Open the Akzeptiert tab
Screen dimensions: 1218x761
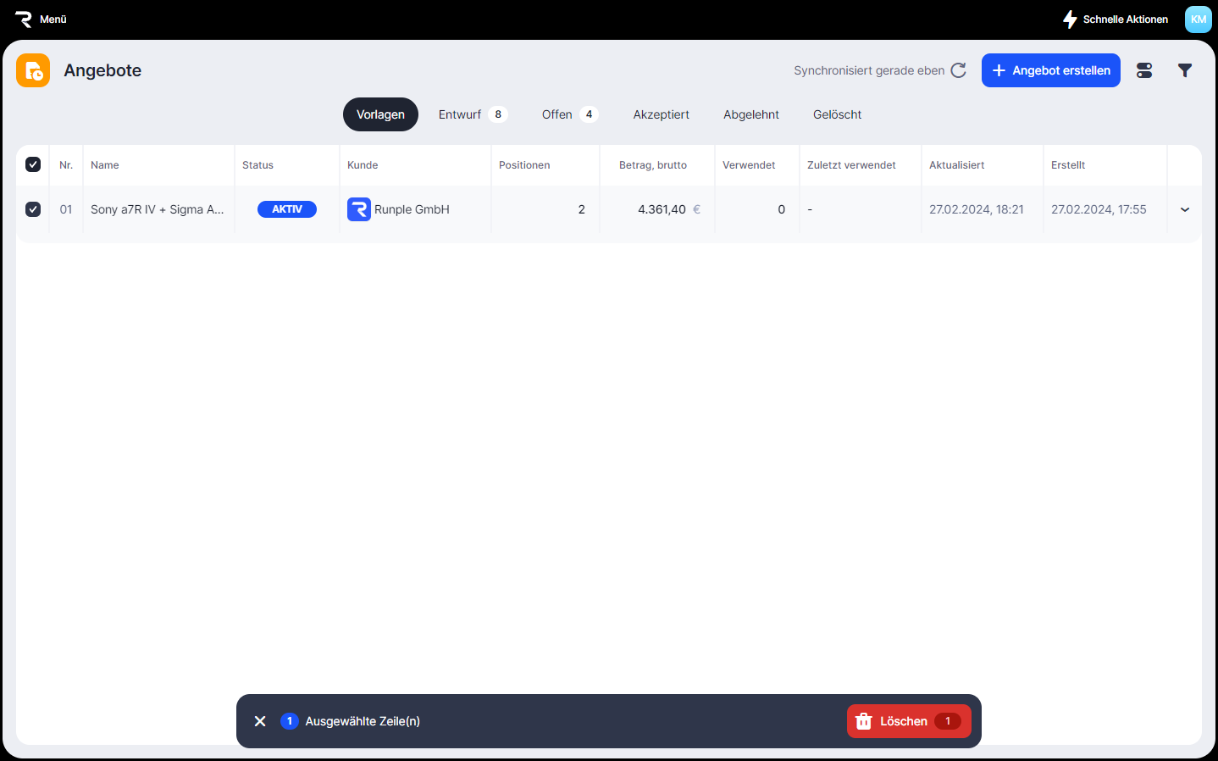(661, 114)
